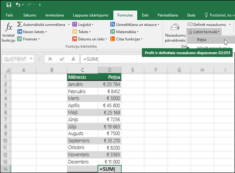Select the cell with € 3365
The image size is (235, 173).
coord(110,155)
